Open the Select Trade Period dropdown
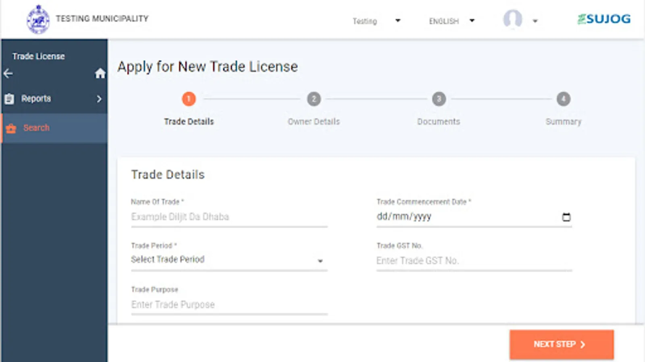This screenshot has width=645, height=362. coord(229,260)
